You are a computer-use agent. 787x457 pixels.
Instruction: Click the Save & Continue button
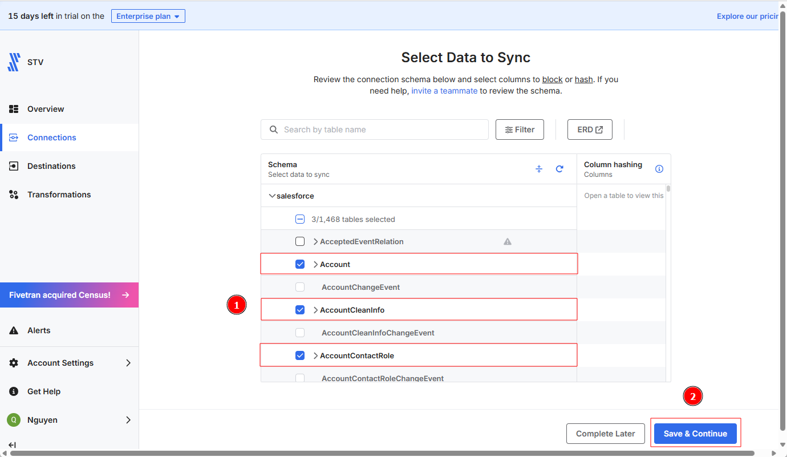(695, 434)
